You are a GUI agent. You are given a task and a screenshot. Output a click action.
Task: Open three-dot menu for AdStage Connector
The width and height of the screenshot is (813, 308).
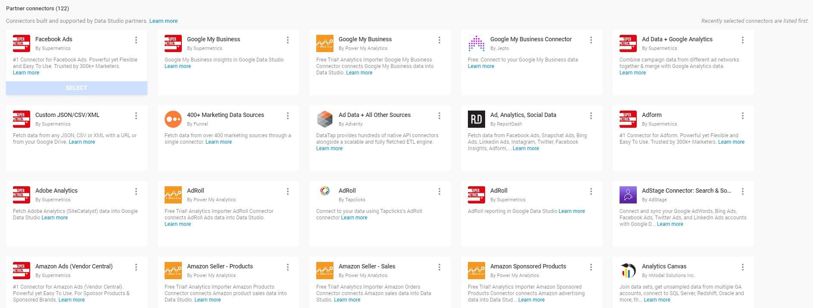click(x=743, y=191)
